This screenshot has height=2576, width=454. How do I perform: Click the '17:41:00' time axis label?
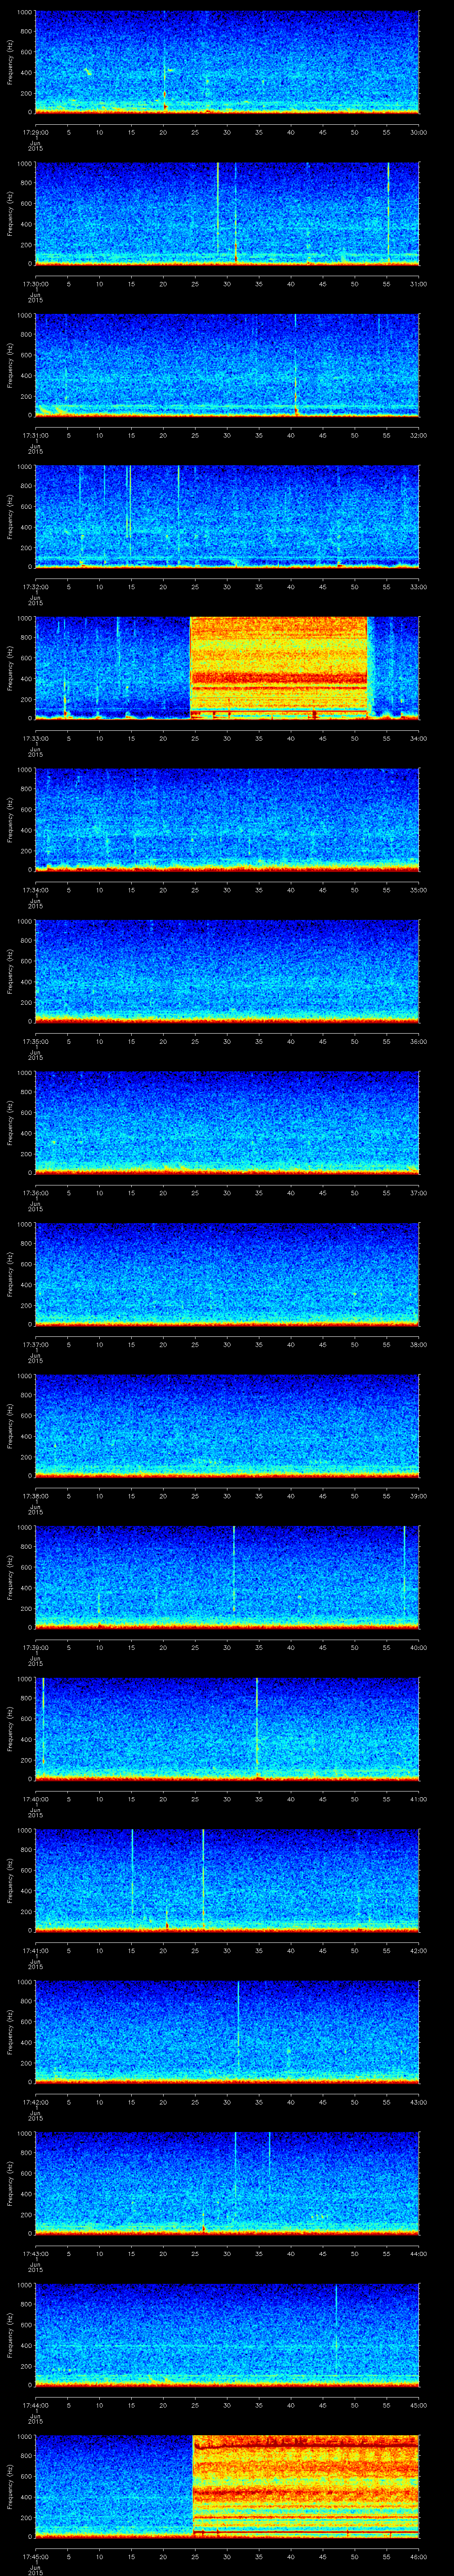(x=35, y=1950)
